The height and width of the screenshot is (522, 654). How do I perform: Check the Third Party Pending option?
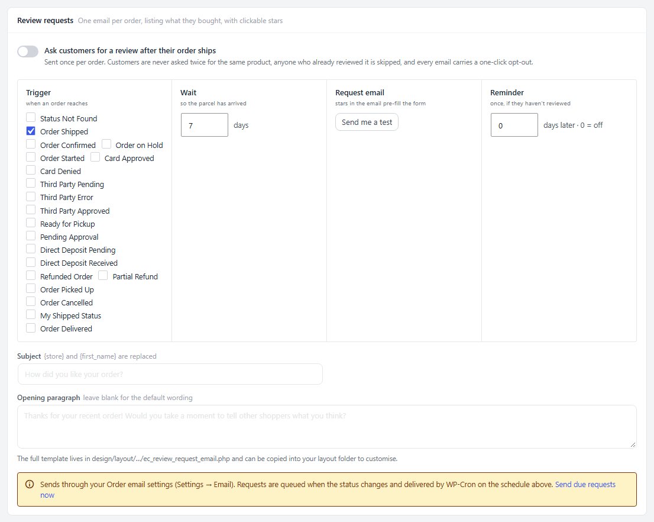[x=31, y=183]
